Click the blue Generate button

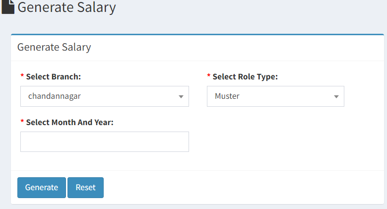(x=42, y=188)
